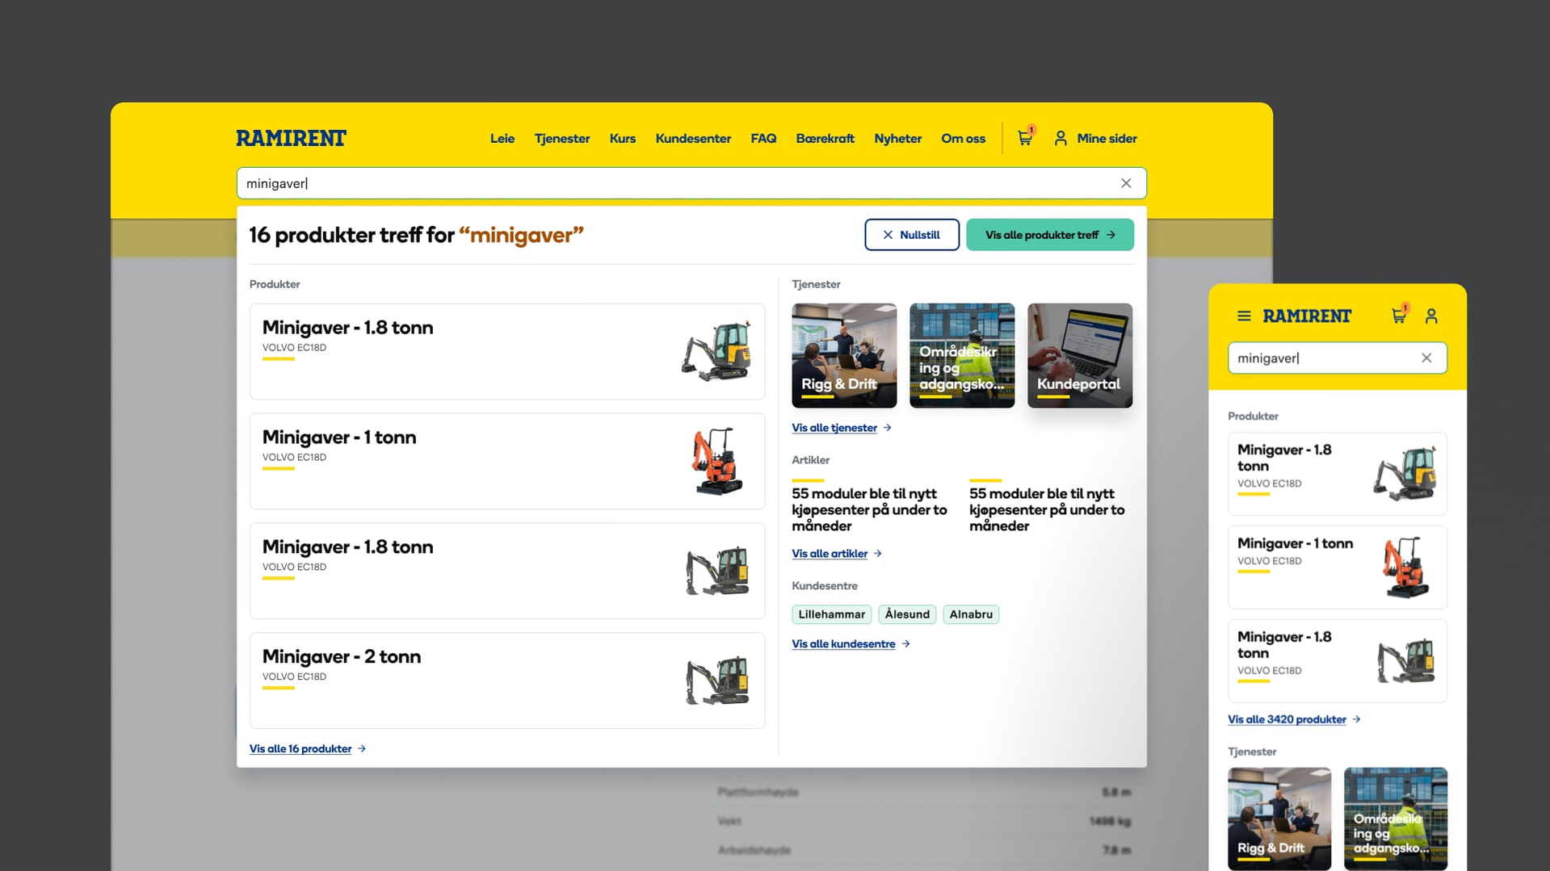This screenshot has height=871, width=1550.
Task: Open Minigaver - 2 tonn desktop result
Action: click(x=507, y=680)
